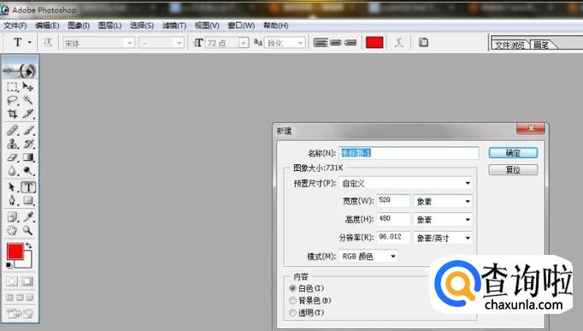Click the center align text icon
Image resolution: width=583 pixels, height=331 pixels.
[335, 43]
